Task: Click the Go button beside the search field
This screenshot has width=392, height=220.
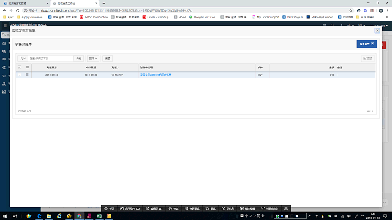Action: pos(79,59)
